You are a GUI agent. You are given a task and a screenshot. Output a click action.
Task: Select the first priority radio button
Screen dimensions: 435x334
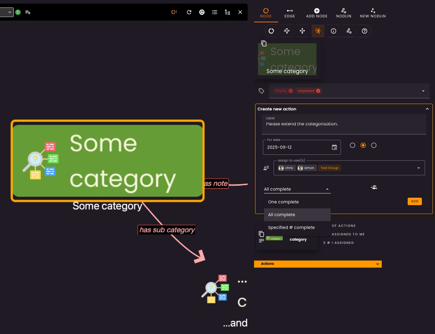[352, 145]
